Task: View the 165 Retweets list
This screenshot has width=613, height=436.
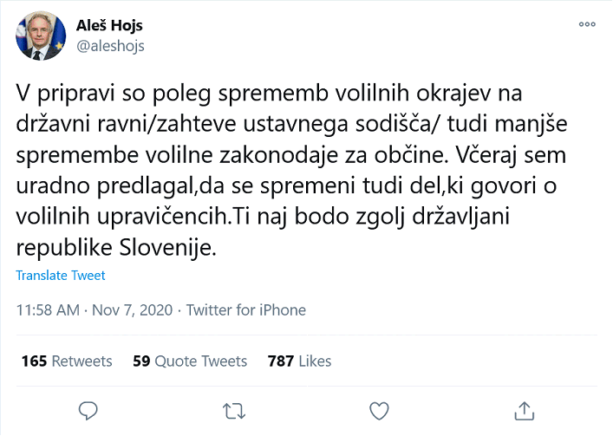Action: (67, 361)
